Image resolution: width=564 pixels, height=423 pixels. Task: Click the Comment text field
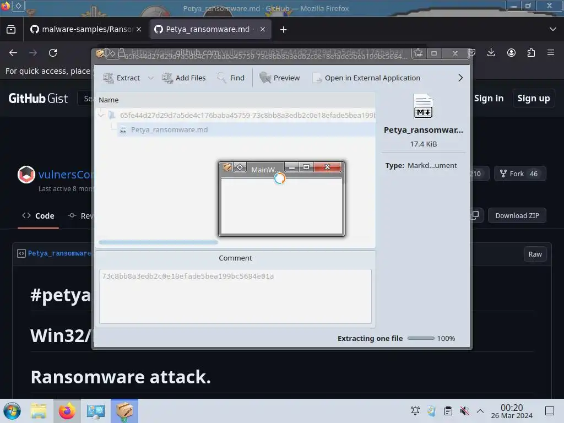[x=236, y=296]
